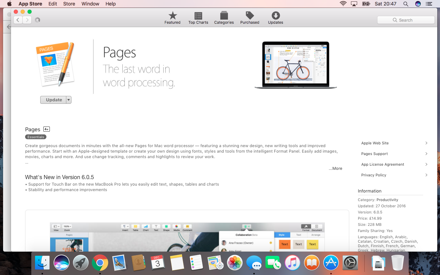Go back with the left arrow button
Screen dimensions: 440x275
tap(18, 20)
